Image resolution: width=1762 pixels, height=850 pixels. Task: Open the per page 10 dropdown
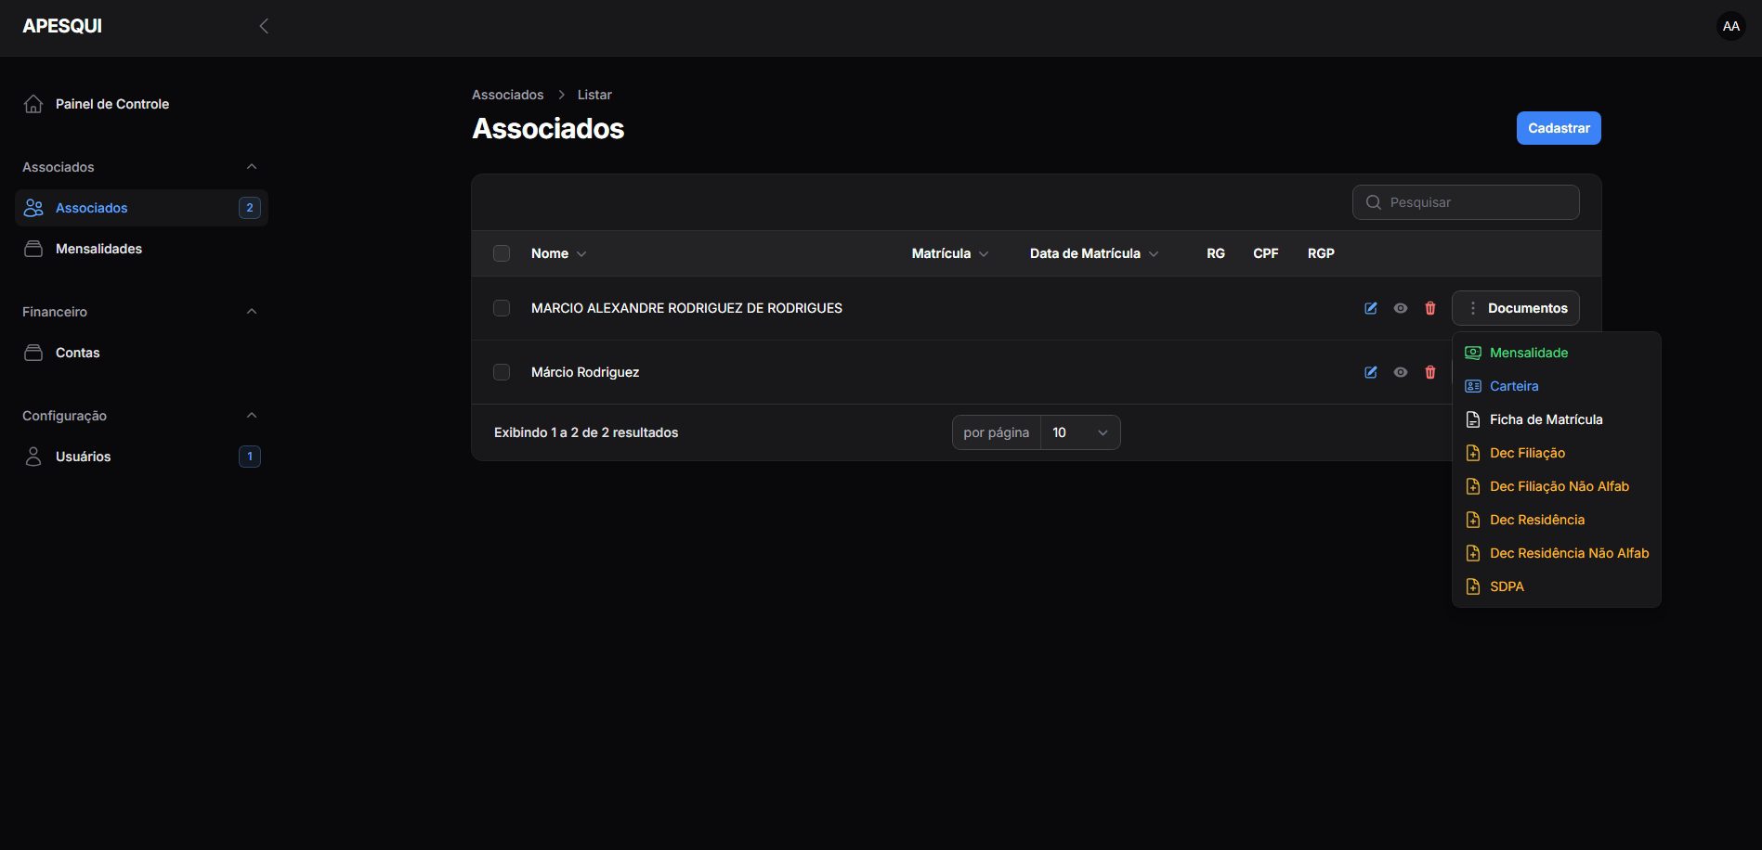click(1079, 432)
